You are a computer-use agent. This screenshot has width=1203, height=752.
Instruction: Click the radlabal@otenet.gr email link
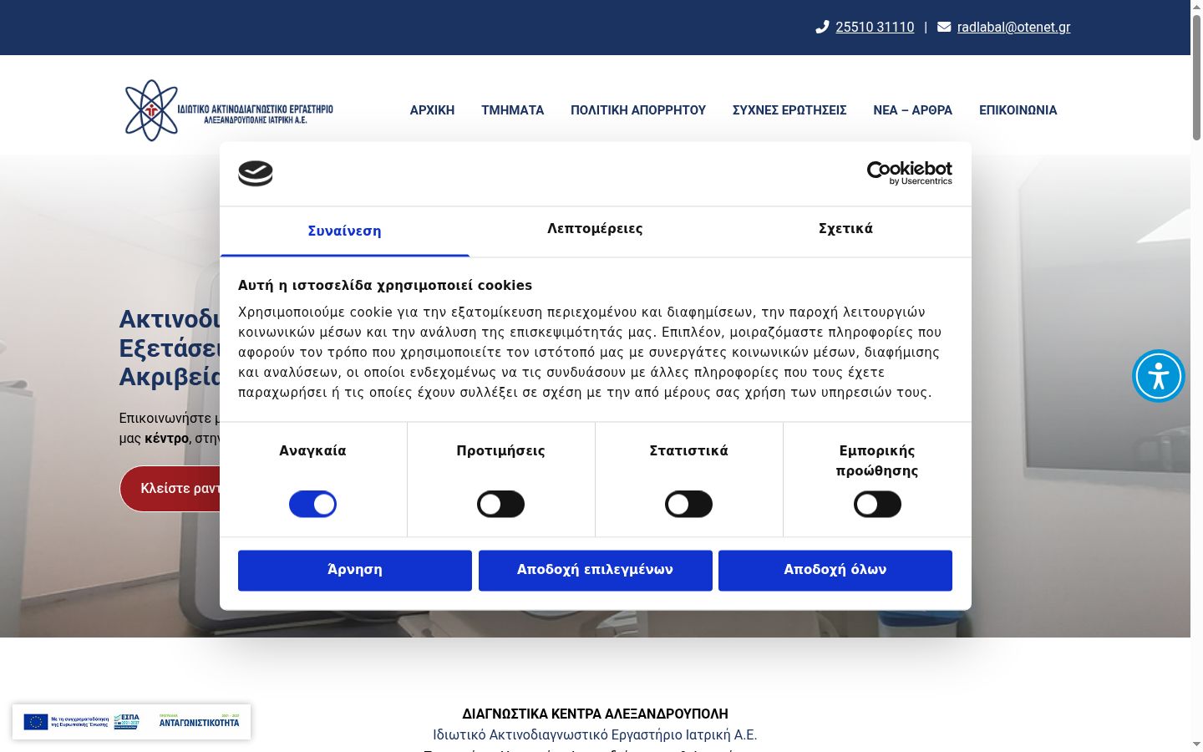[x=1013, y=28]
